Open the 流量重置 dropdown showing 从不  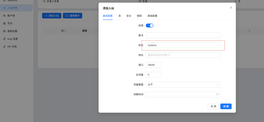[183, 84]
